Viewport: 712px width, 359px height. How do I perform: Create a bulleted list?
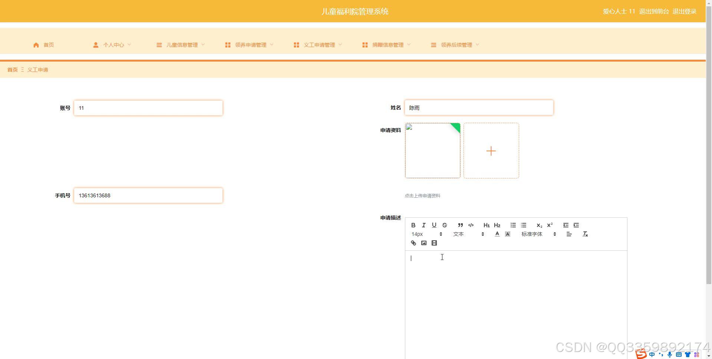(524, 225)
